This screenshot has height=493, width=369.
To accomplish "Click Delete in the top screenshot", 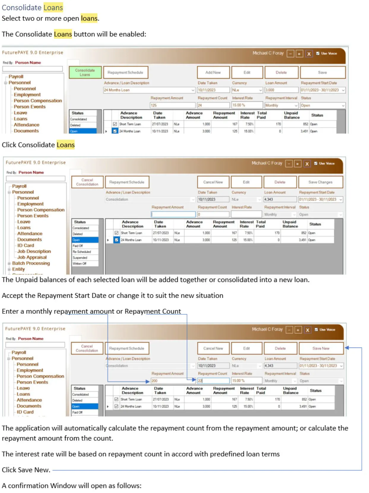I will click(x=281, y=72).
